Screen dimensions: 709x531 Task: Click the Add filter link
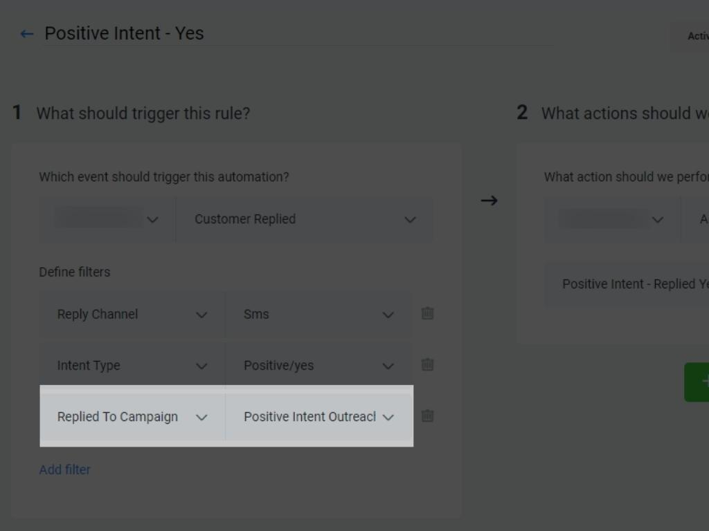tap(64, 469)
